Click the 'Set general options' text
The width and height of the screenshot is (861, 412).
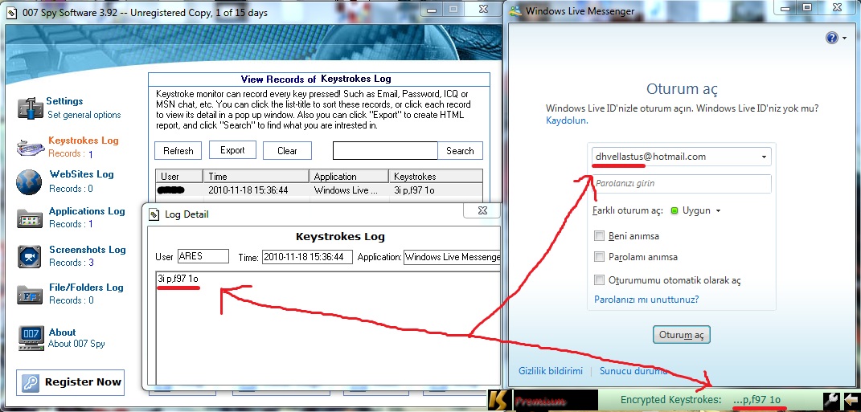pyautogui.click(x=84, y=115)
